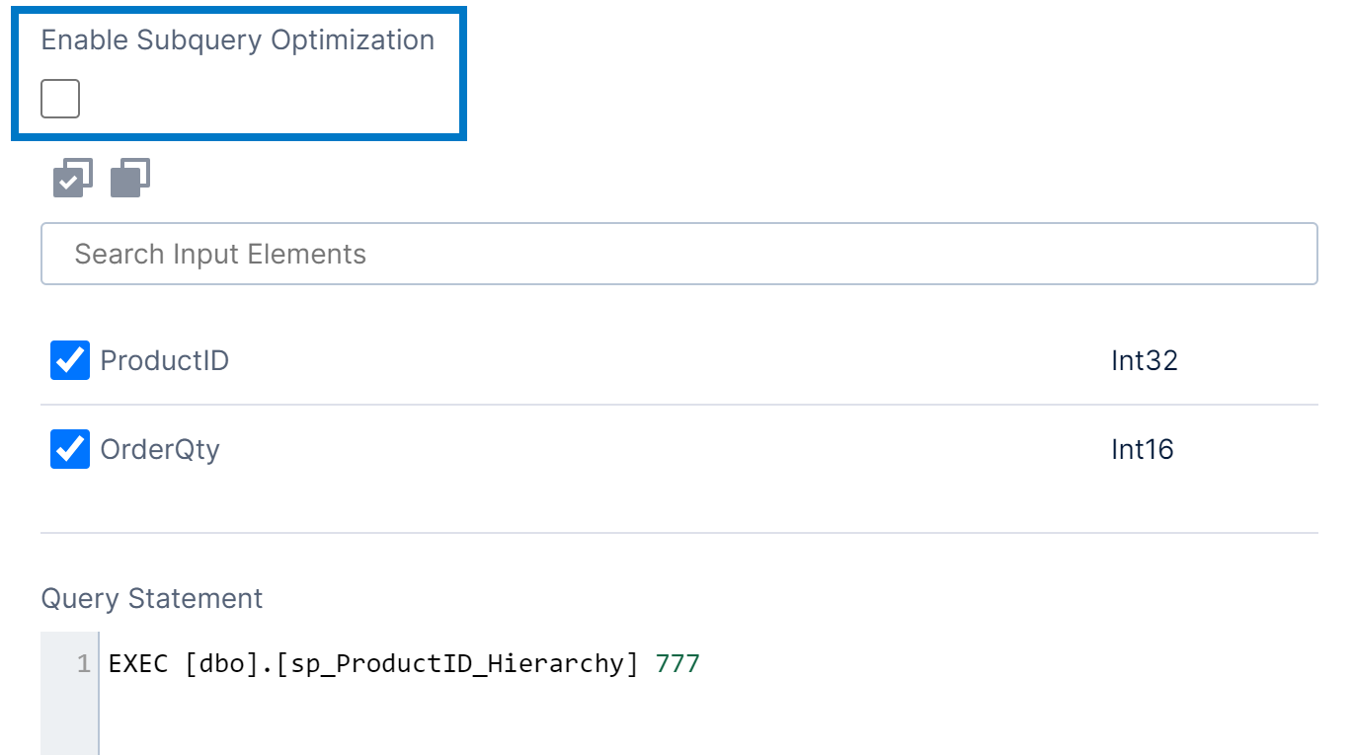Click the OrderQty element name
Viewport: 1352px width, 755px height.
[x=160, y=450]
